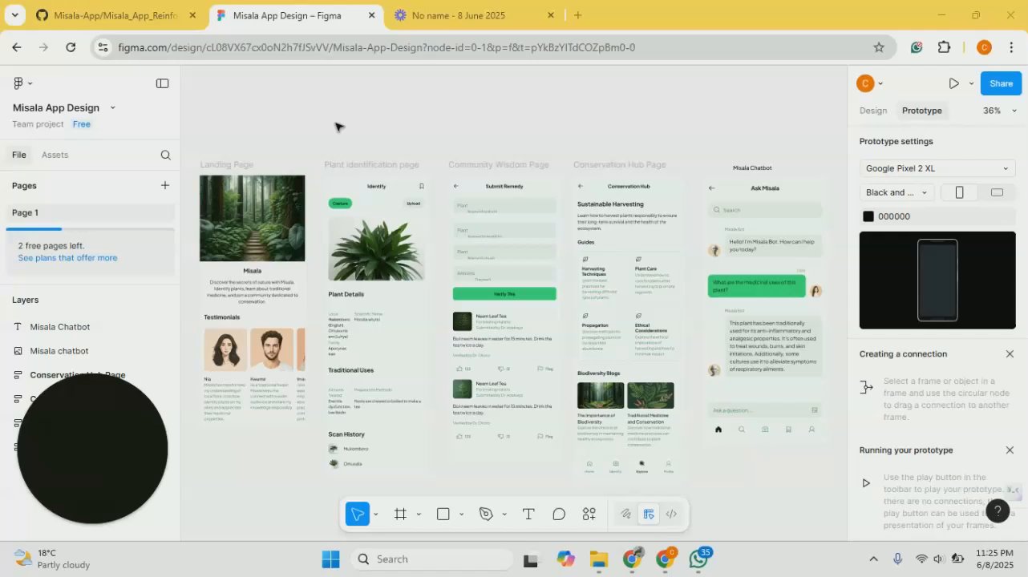1028x577 pixels.
Task: Reload the Figma page
Action: [71, 47]
